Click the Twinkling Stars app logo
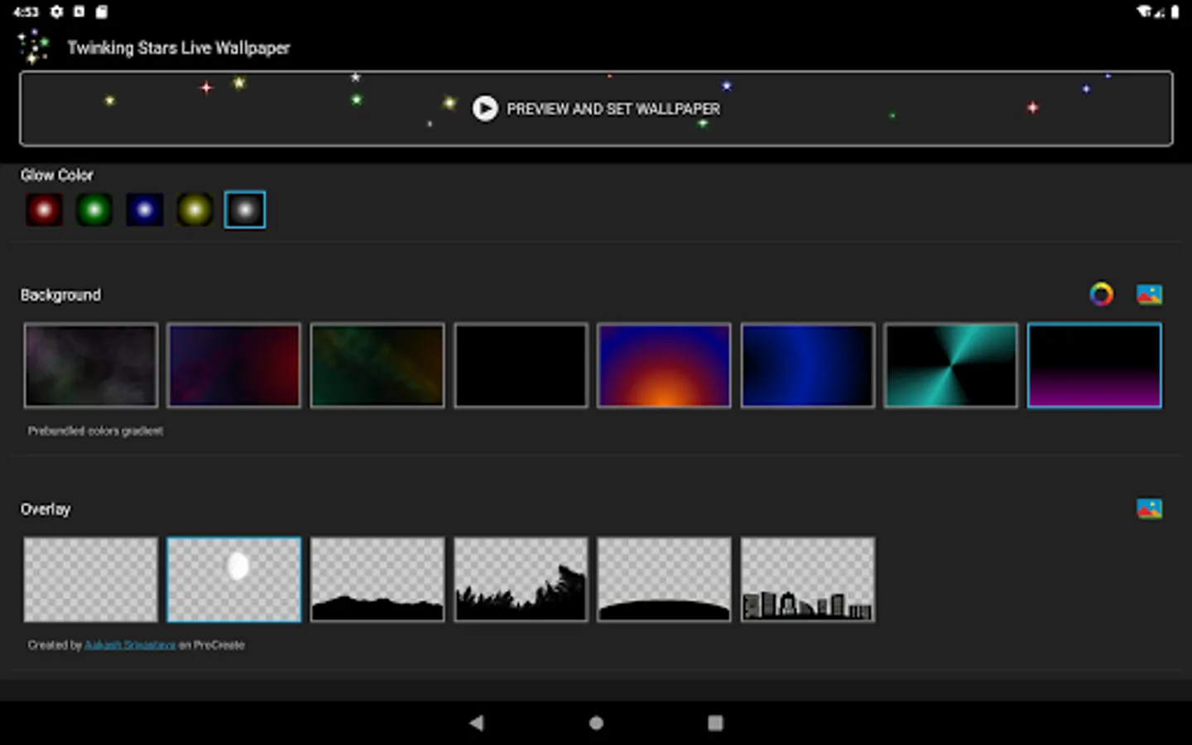 click(x=33, y=47)
